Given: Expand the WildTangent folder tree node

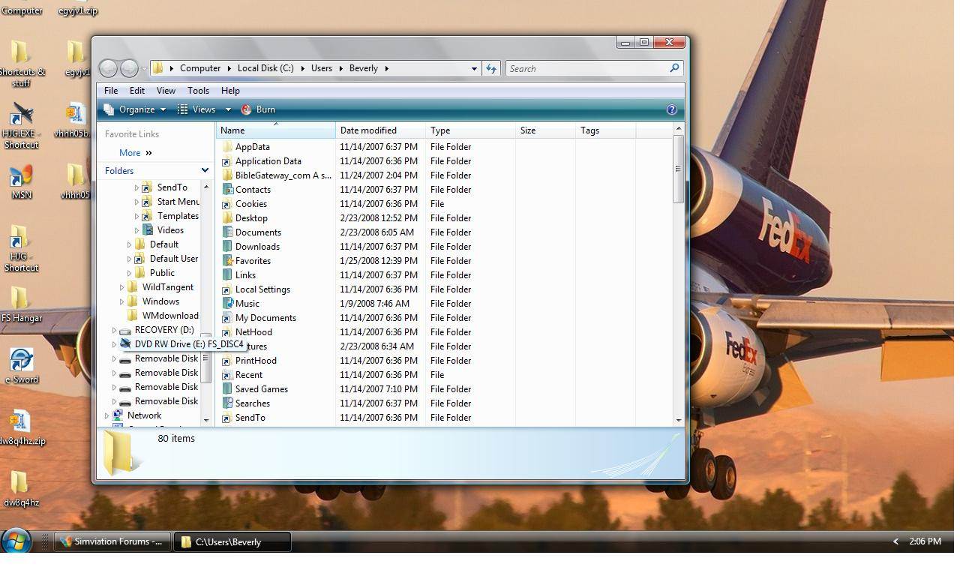Looking at the screenshot, I should [x=121, y=287].
